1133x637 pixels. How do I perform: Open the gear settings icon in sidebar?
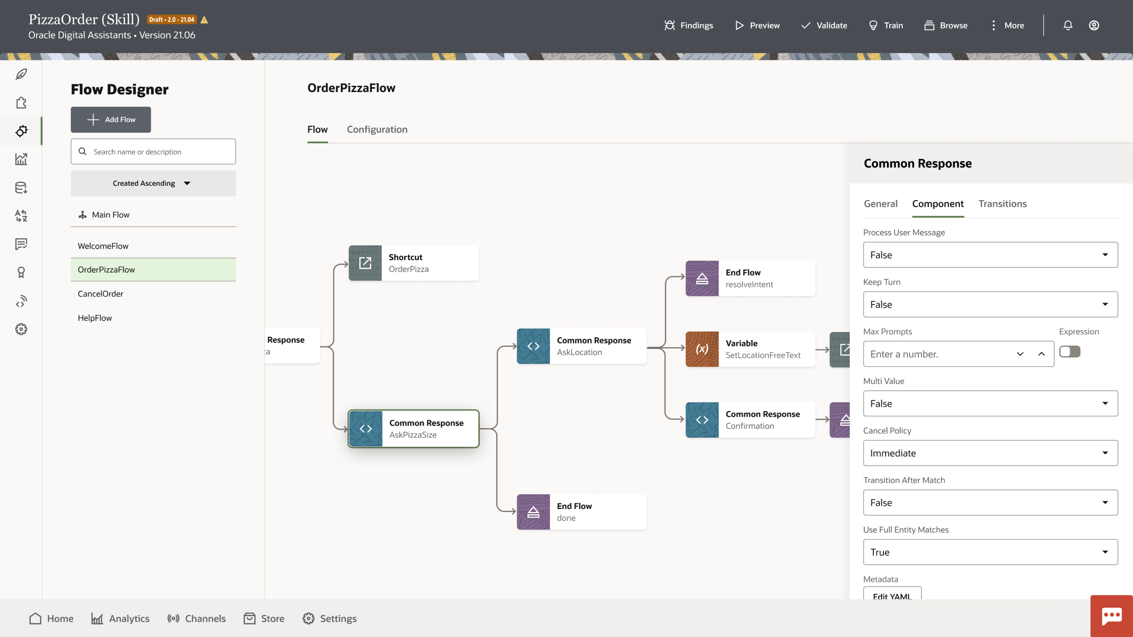pyautogui.click(x=21, y=329)
